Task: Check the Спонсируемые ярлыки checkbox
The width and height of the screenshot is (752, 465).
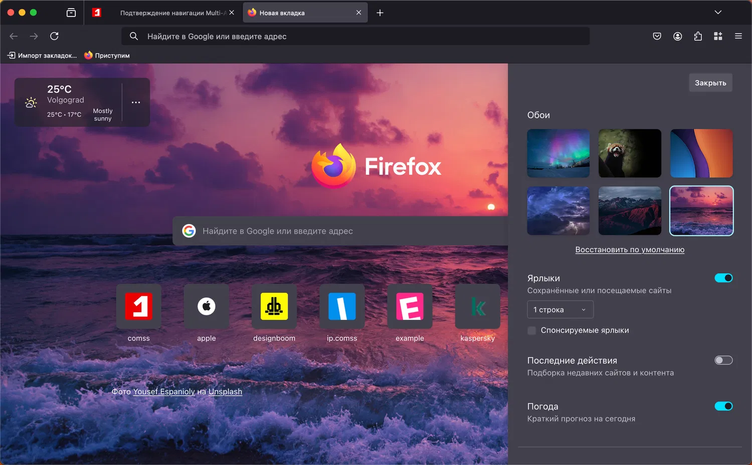Action: click(x=532, y=330)
